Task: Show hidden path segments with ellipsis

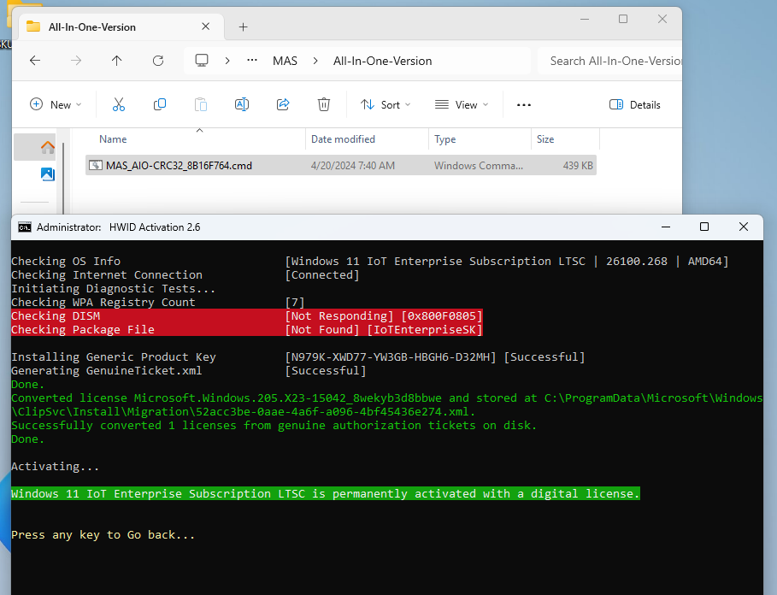Action: point(252,61)
